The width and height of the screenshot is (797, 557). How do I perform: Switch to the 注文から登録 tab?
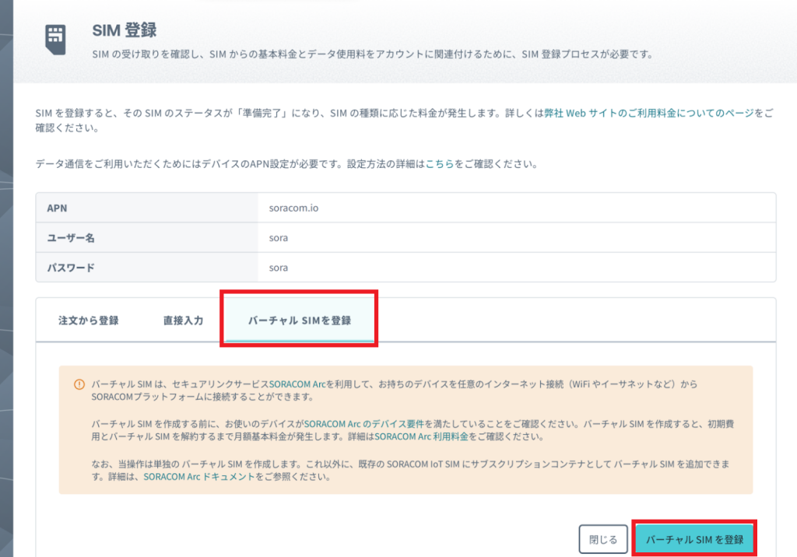(88, 320)
